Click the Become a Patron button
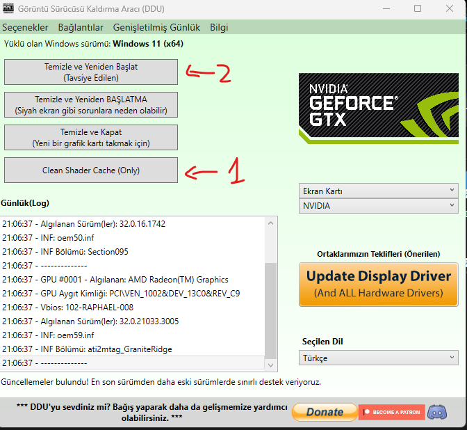 coord(392,412)
